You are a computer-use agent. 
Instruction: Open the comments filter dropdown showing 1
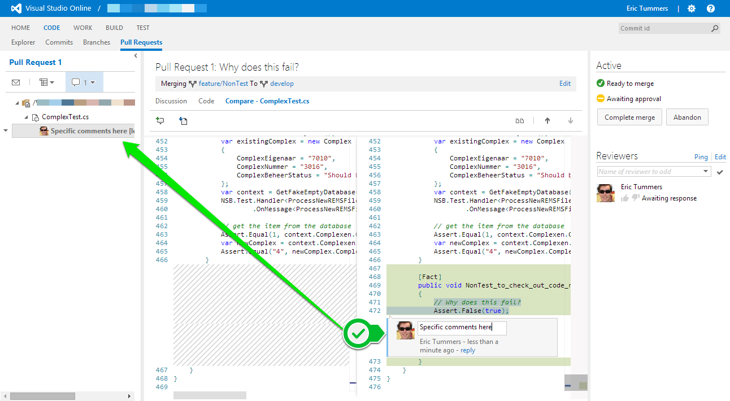coord(84,82)
